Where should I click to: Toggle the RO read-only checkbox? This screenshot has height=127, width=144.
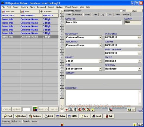pyautogui.click(x=121, y=11)
